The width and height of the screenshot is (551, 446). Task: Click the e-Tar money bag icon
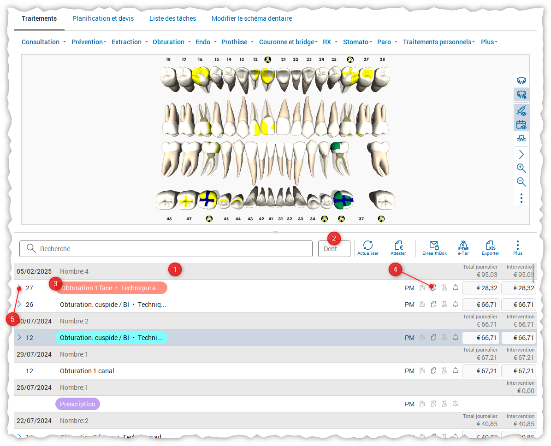click(463, 246)
